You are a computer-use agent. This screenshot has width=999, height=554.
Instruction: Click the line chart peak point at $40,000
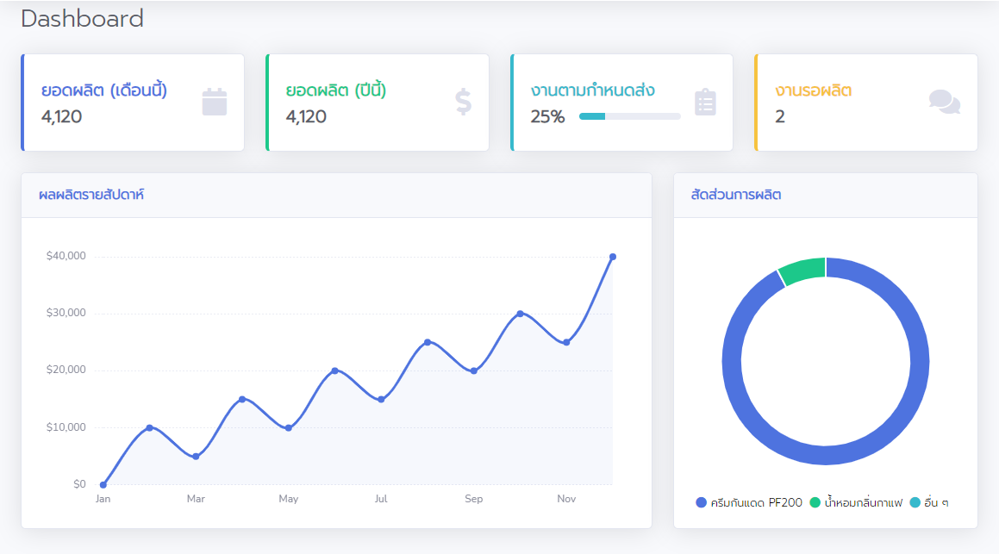coord(613,258)
